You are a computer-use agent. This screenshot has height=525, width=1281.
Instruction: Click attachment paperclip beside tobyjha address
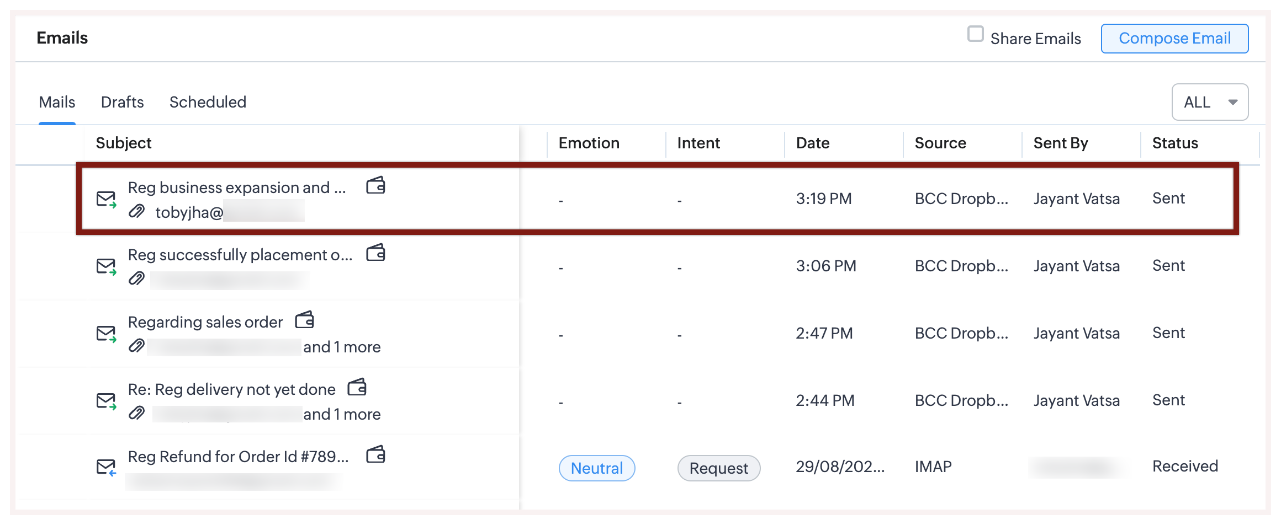[136, 211]
